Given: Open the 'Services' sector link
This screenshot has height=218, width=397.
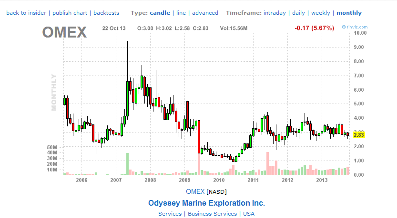Looking at the screenshot, I should click(x=170, y=214).
